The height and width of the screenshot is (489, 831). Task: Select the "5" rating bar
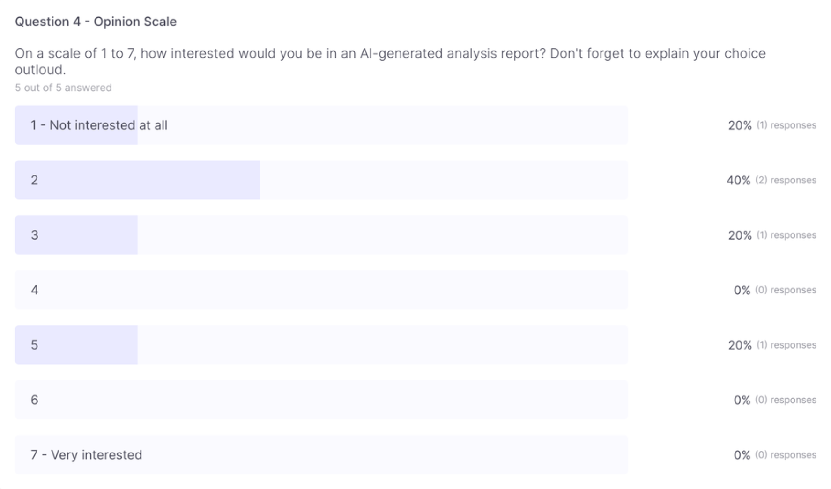coord(321,345)
